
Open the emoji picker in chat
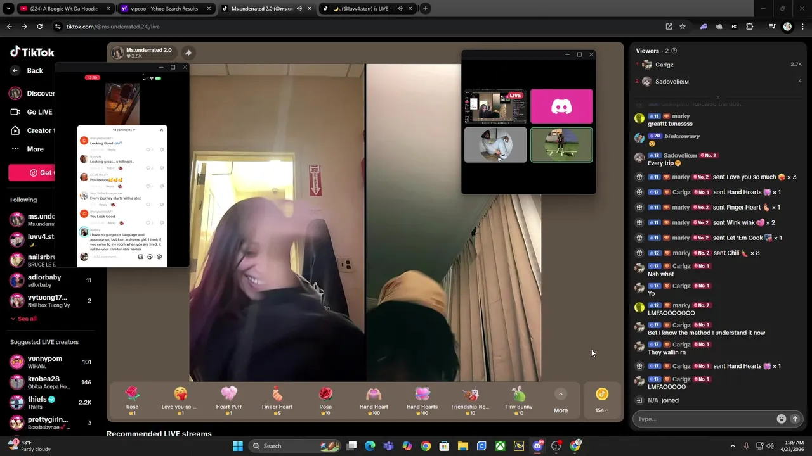(x=782, y=419)
